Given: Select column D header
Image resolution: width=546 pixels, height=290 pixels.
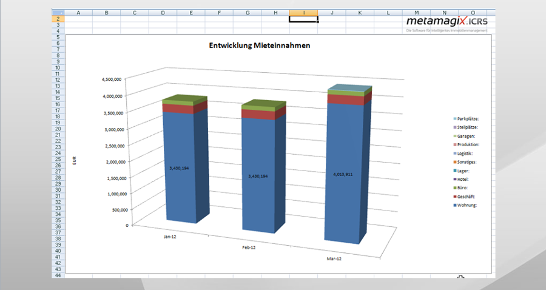Looking at the screenshot, I should 163,13.
